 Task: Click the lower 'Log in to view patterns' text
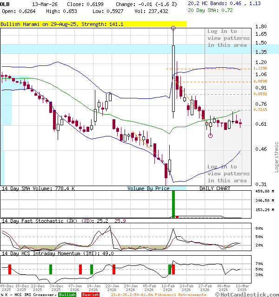pyautogui.click(x=228, y=174)
